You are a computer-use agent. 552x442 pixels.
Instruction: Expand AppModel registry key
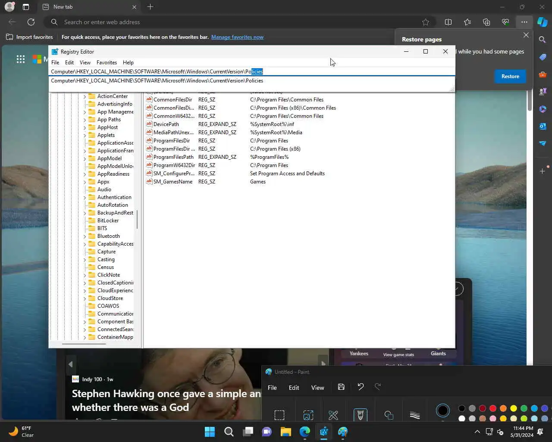pyautogui.click(x=85, y=159)
